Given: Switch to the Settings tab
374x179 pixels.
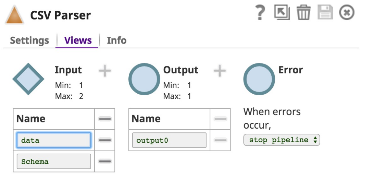Looking at the screenshot, I should [29, 40].
